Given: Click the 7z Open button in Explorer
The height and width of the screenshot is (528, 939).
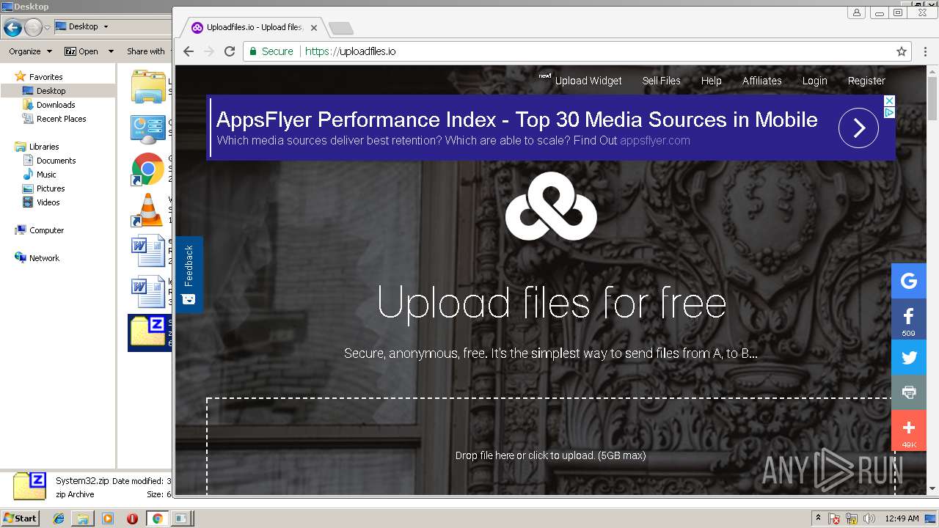Looking at the screenshot, I should [x=81, y=51].
